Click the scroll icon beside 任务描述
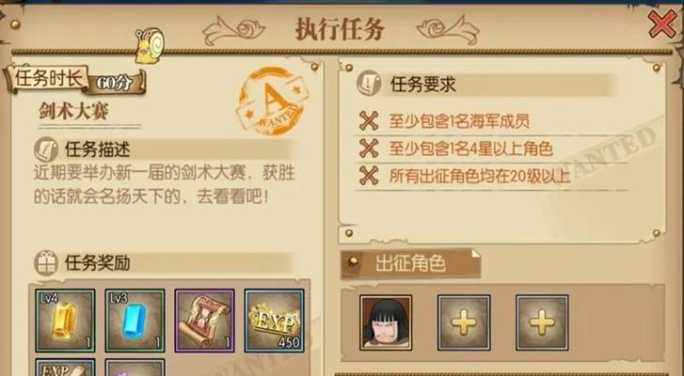The image size is (684, 376). point(46,149)
